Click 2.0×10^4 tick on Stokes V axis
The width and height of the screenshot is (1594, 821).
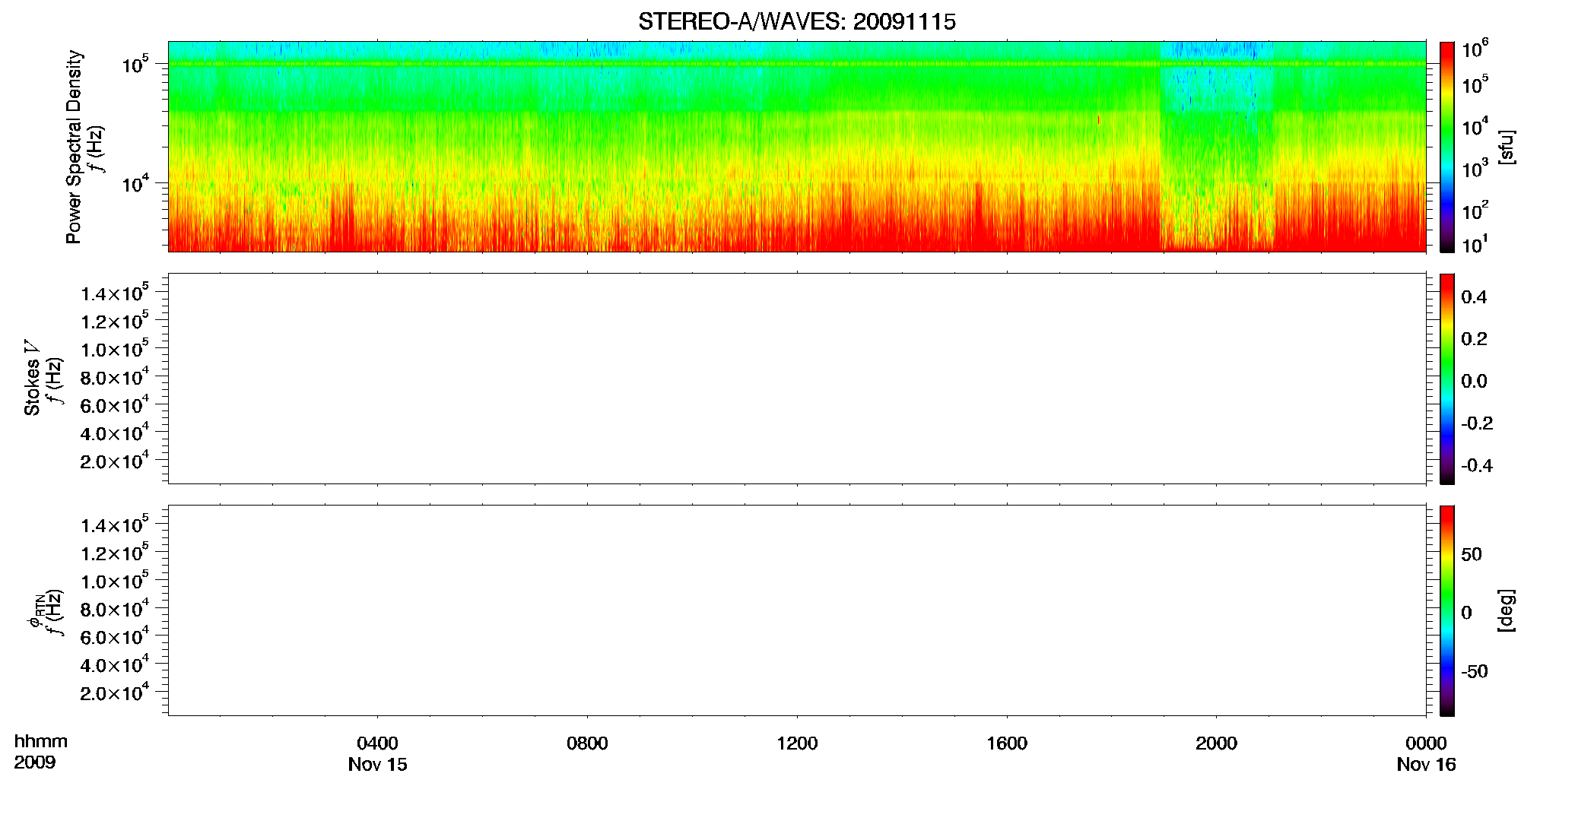pos(114,461)
